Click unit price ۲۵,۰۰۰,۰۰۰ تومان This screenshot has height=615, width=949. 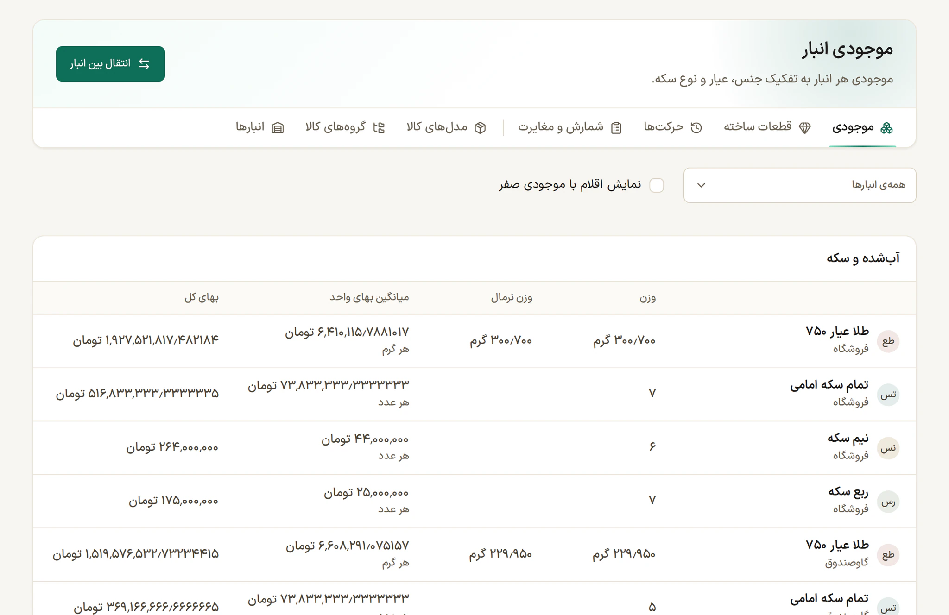366,492
